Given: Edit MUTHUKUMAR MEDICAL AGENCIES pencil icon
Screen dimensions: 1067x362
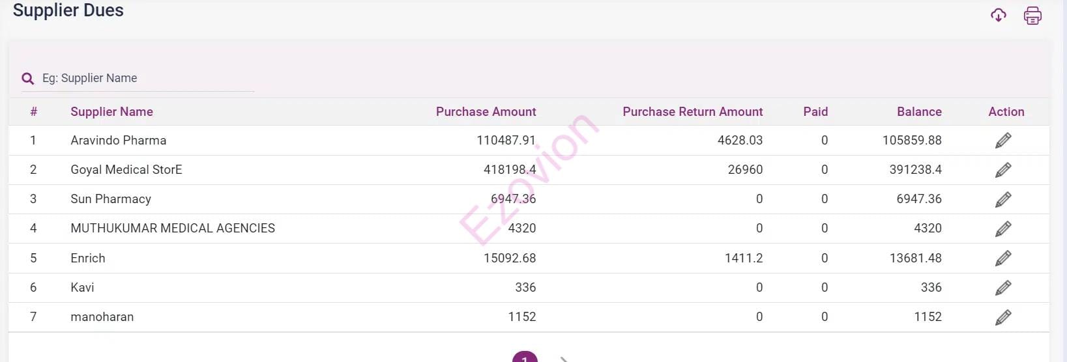Looking at the screenshot, I should pos(1003,229).
